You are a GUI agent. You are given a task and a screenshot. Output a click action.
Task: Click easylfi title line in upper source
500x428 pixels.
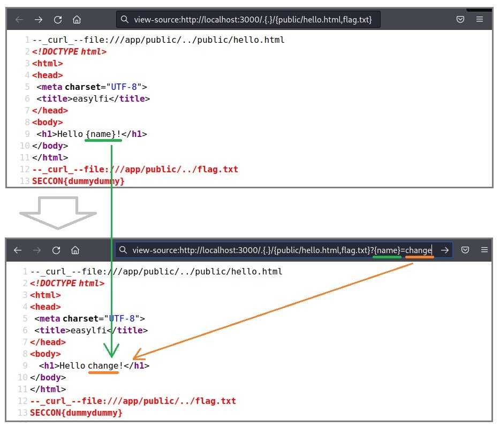click(93, 99)
